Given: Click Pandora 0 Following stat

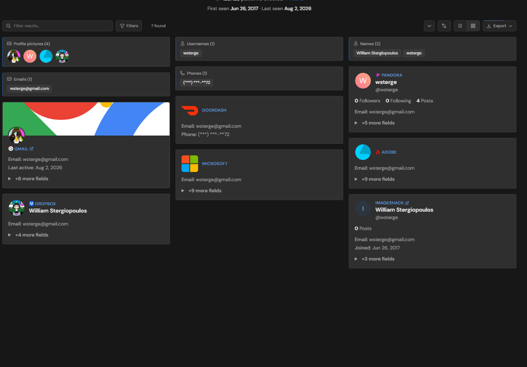Looking at the screenshot, I should tap(398, 101).
